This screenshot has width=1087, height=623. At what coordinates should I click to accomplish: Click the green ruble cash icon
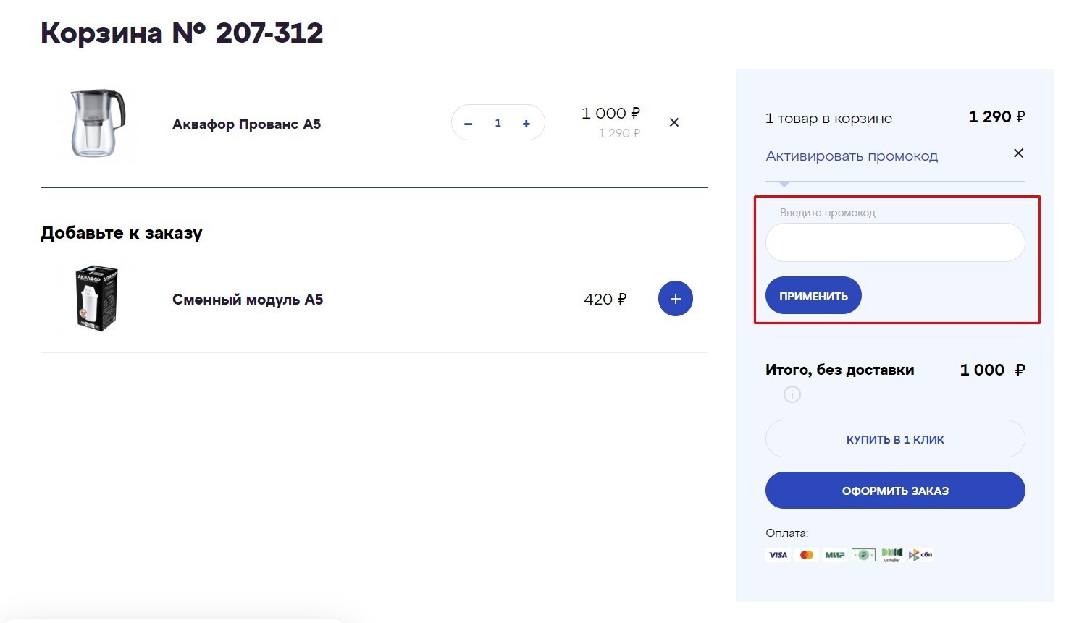(x=863, y=555)
